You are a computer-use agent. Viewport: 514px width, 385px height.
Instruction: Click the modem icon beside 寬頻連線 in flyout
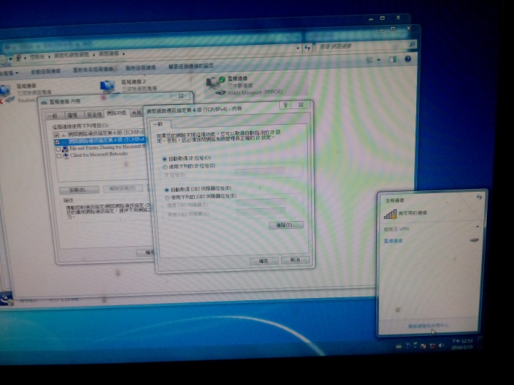click(474, 240)
